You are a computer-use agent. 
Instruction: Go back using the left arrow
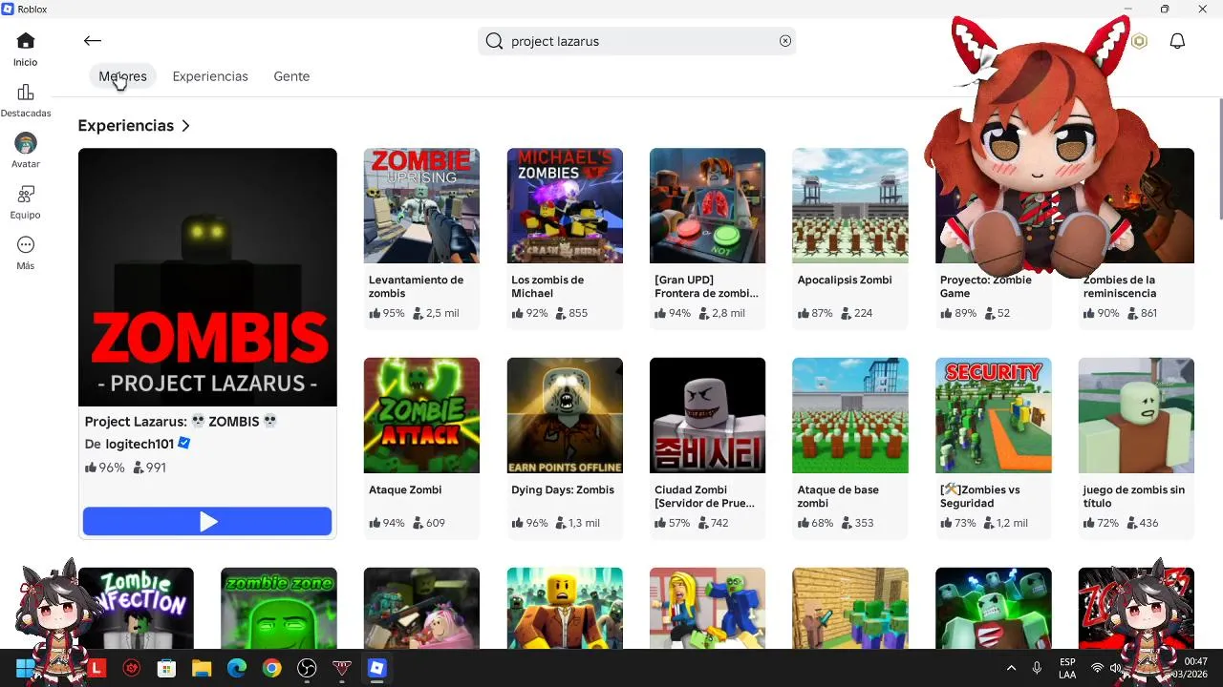92,40
